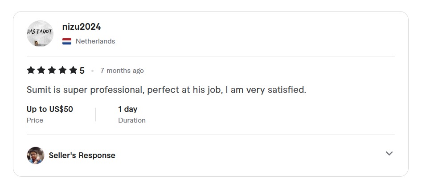422x183 pixels.
Task: Click the 'Price' label
Action: click(35, 120)
